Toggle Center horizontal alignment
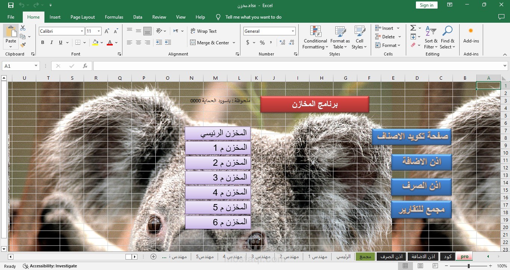510x270 pixels. point(139,42)
